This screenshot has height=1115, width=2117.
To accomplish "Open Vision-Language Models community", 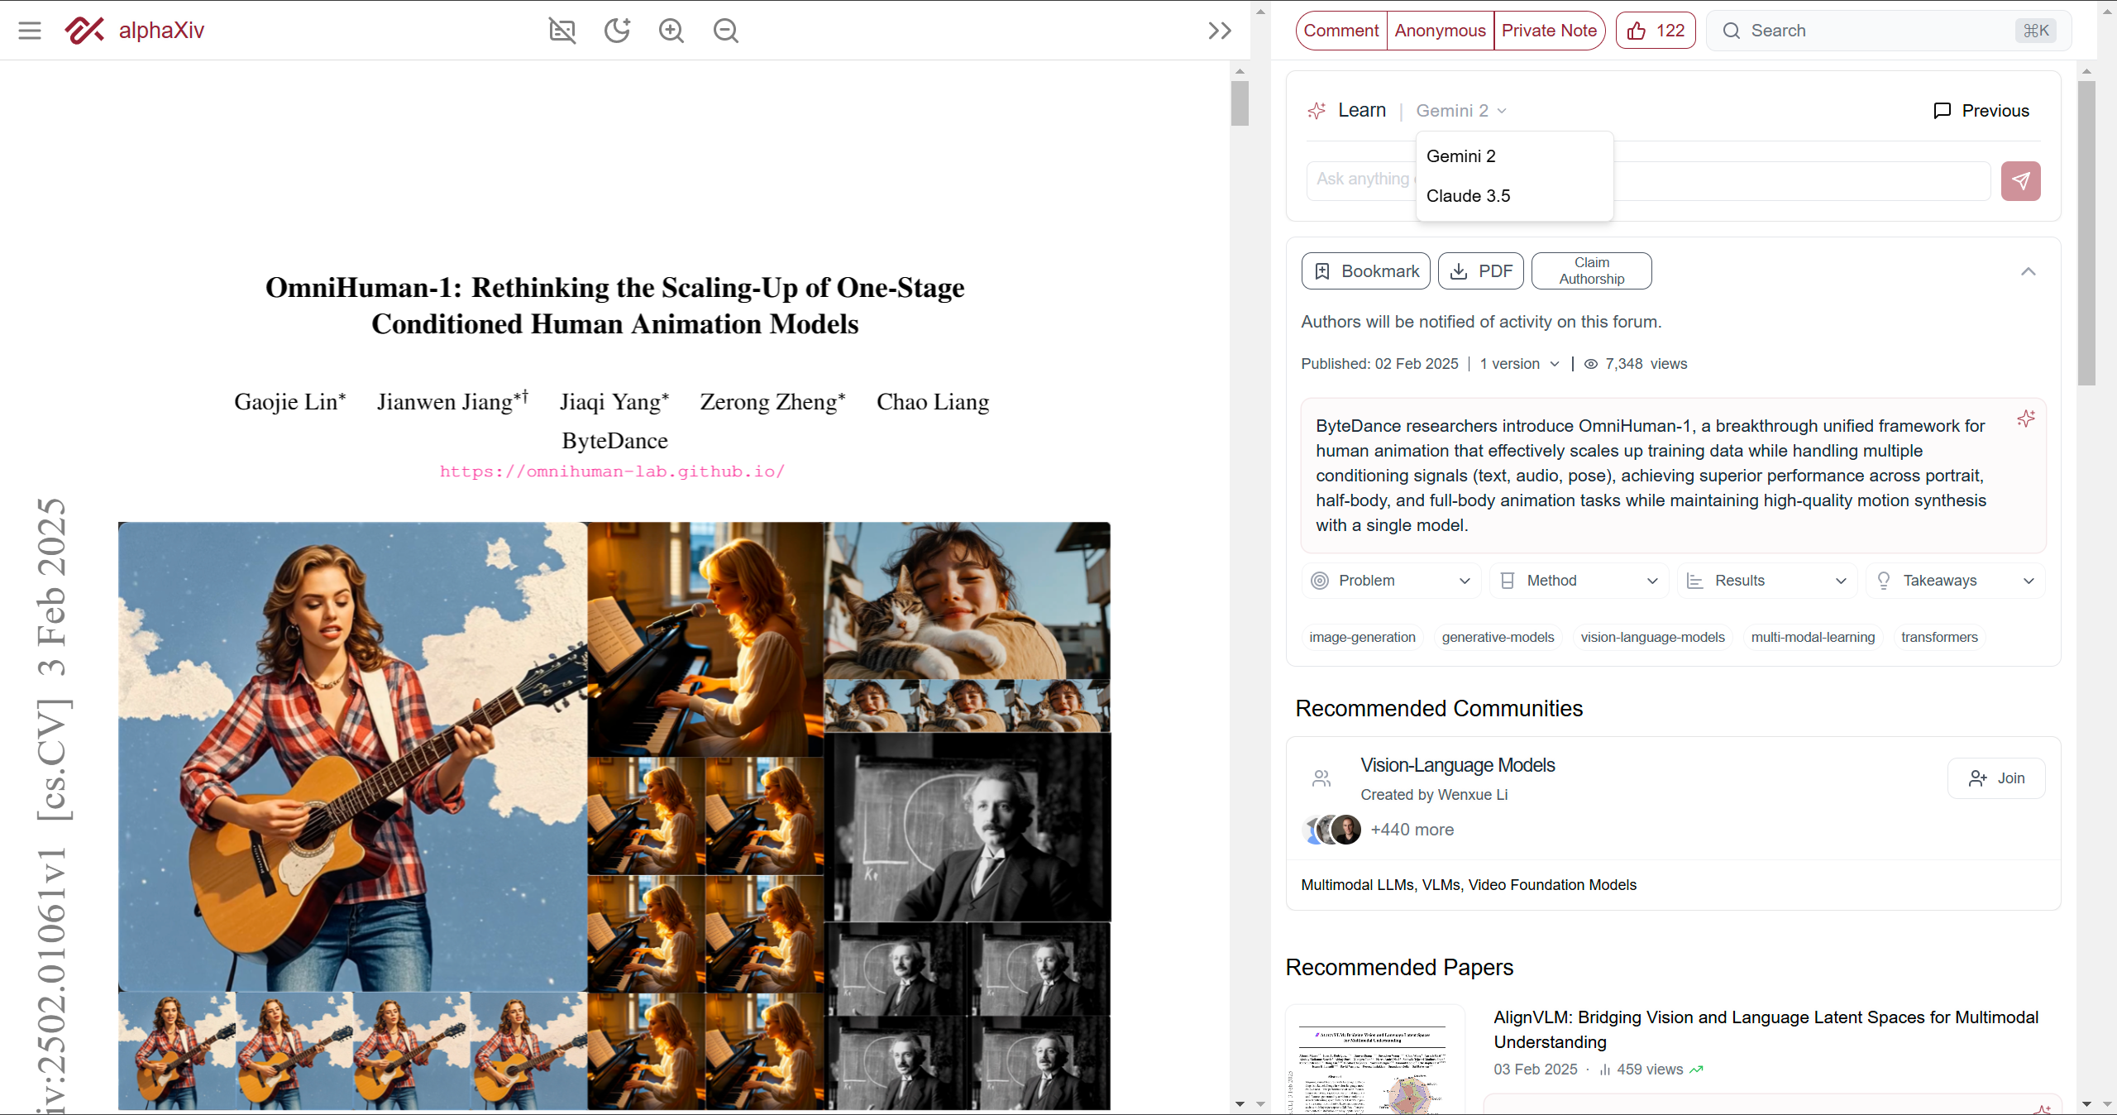I will pos(1457,765).
